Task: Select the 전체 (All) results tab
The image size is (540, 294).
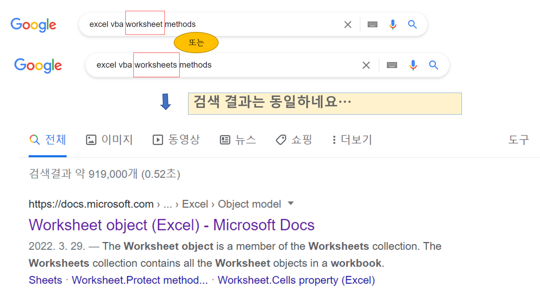Action: pos(48,140)
